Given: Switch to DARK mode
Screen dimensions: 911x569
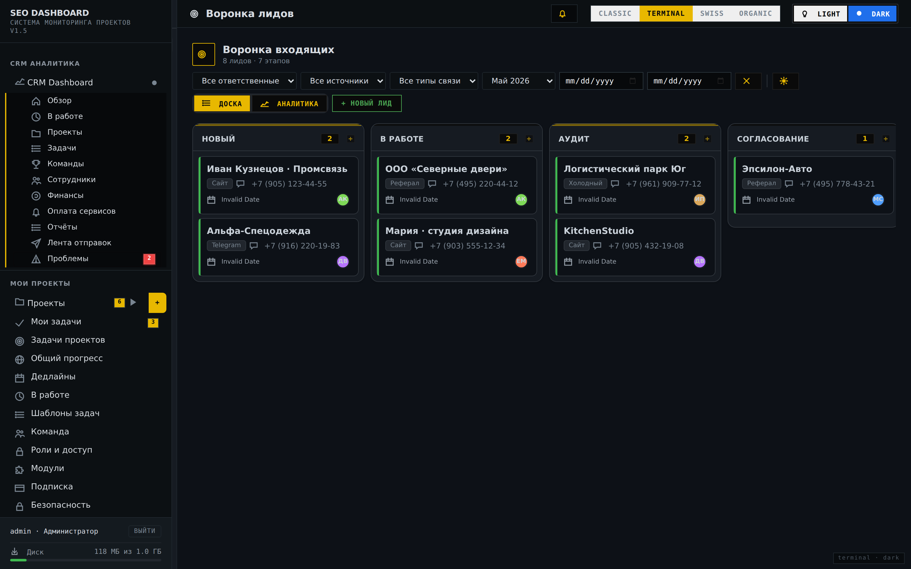Looking at the screenshot, I should coord(872,14).
